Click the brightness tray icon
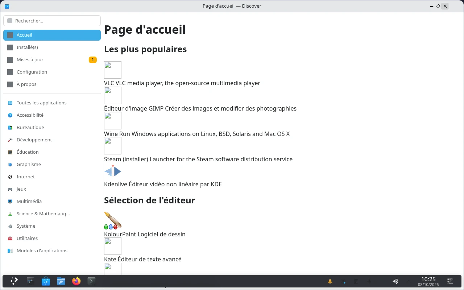The image size is (464, 290). [x=369, y=281]
